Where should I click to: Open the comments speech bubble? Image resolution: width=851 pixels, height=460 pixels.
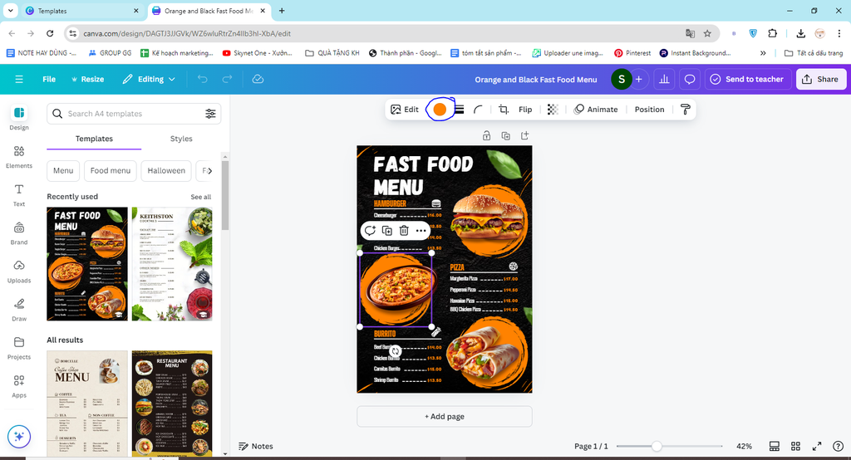click(689, 79)
